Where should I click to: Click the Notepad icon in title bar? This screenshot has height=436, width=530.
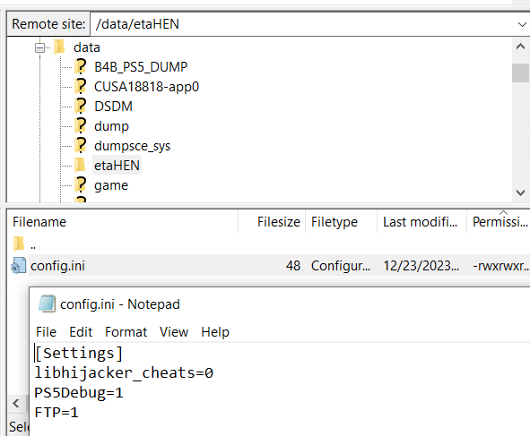tap(47, 303)
